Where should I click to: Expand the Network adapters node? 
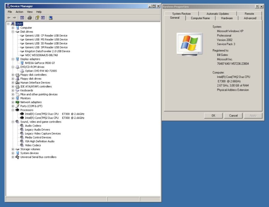point(13,102)
